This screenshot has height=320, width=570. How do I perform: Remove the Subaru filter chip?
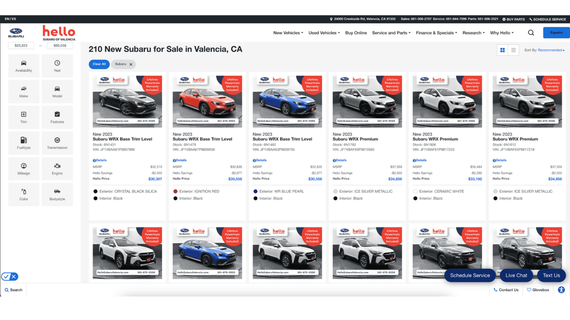(x=130, y=64)
